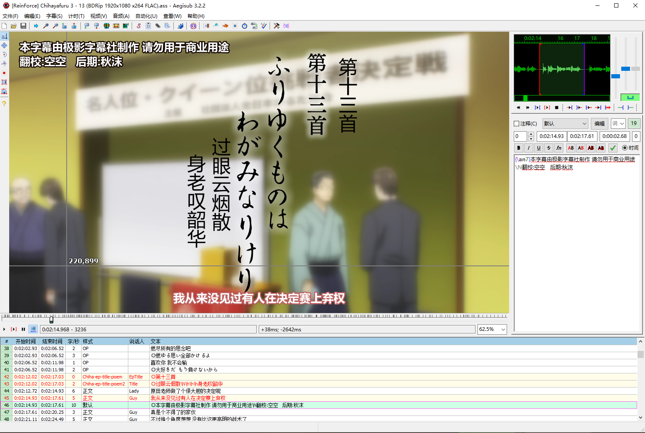Toggle Strikeout formatting button

(x=549, y=148)
